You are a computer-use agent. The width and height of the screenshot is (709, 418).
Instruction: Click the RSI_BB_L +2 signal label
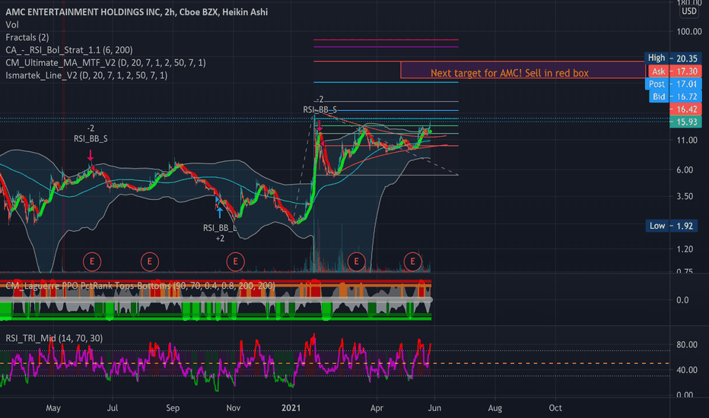coord(220,233)
